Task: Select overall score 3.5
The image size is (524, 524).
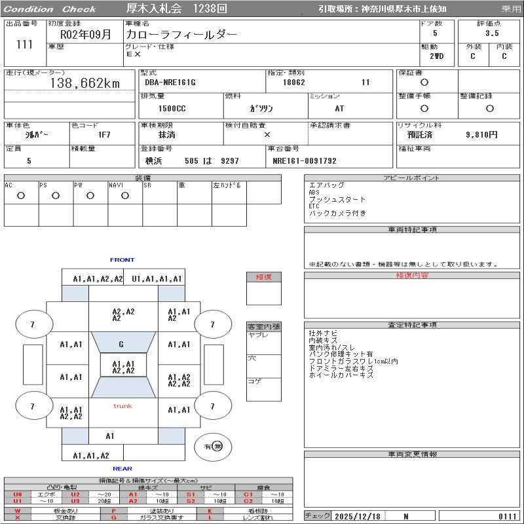Action: (x=492, y=33)
